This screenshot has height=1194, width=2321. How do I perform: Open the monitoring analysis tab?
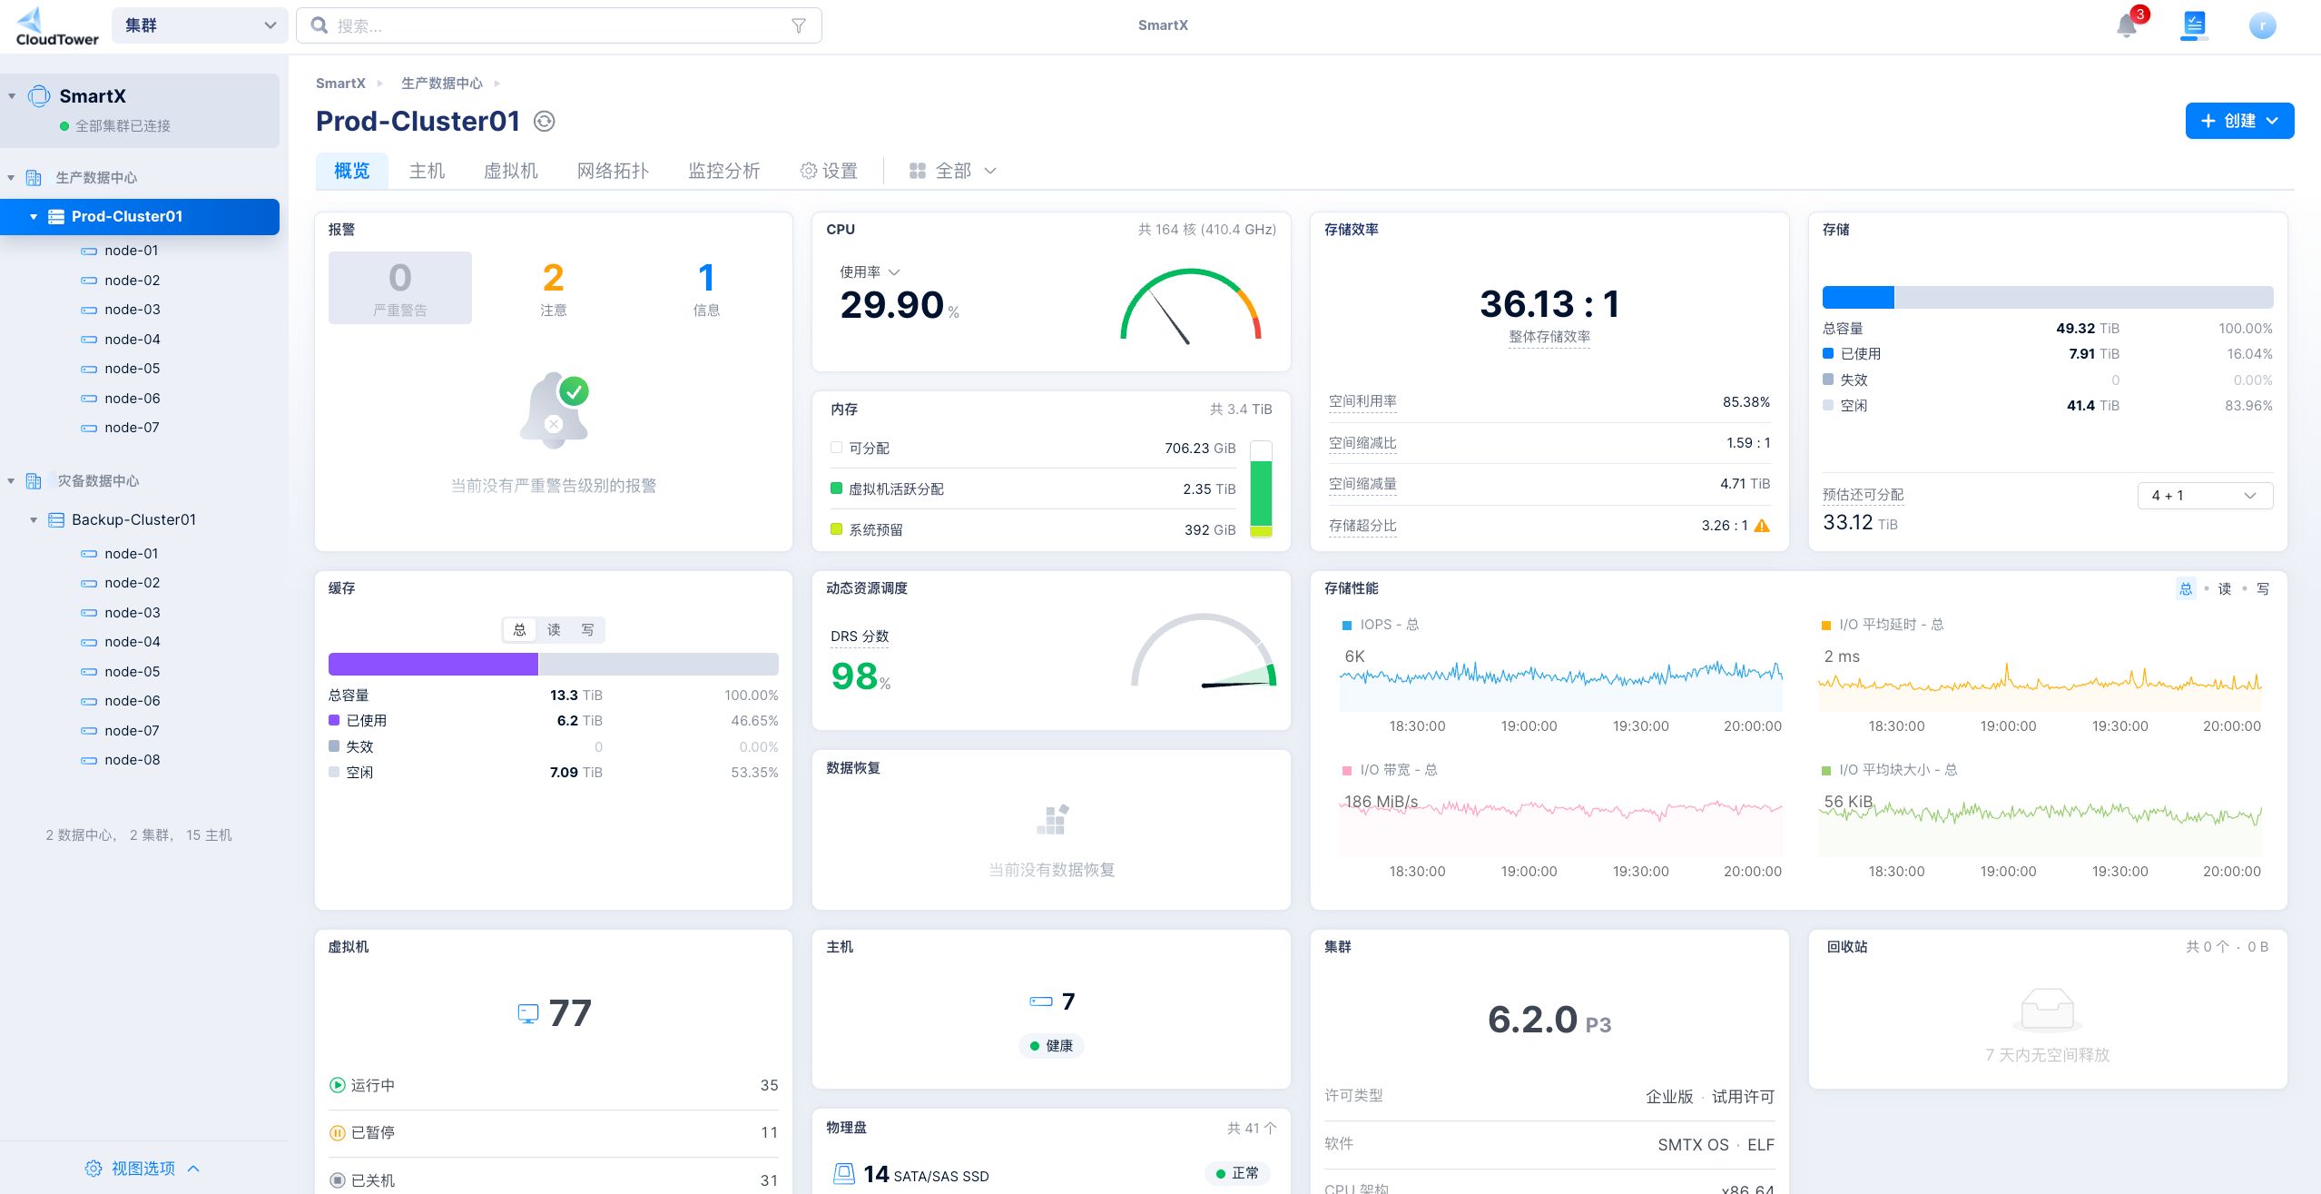coord(723,171)
